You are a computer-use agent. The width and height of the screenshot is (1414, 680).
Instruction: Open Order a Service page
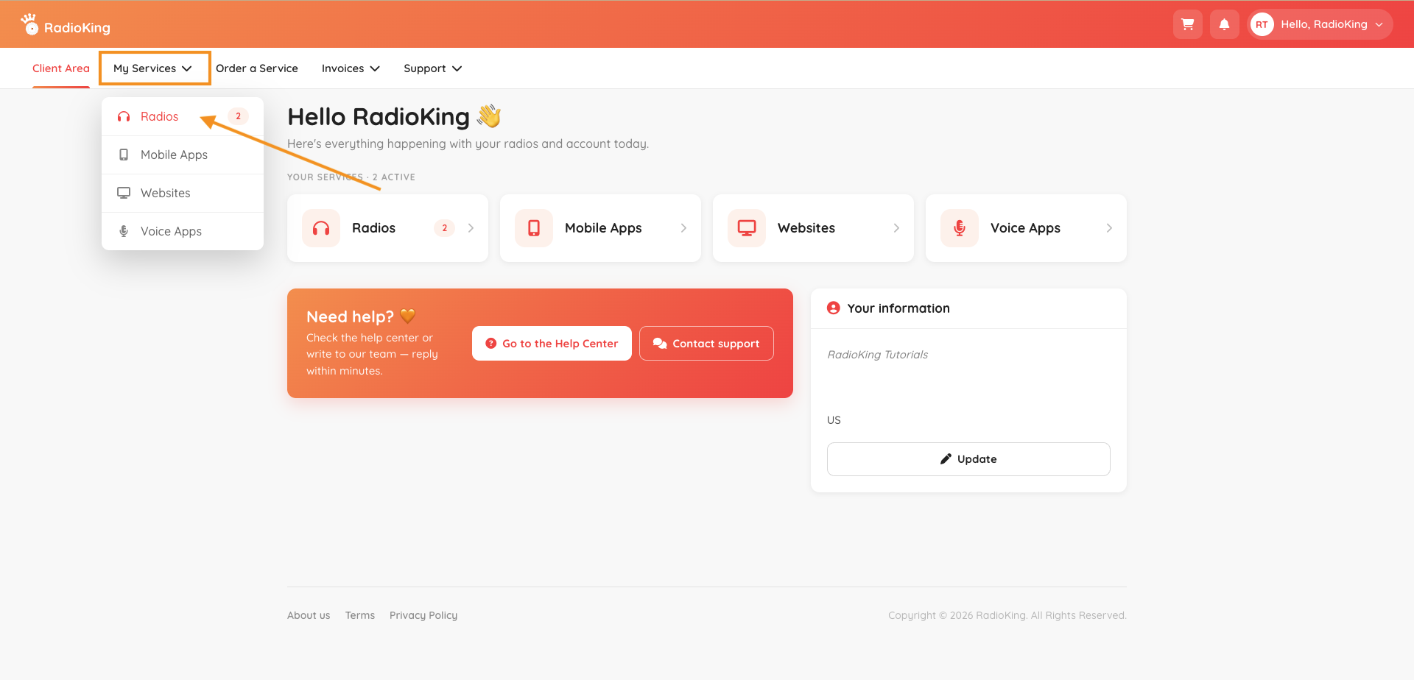(x=257, y=68)
